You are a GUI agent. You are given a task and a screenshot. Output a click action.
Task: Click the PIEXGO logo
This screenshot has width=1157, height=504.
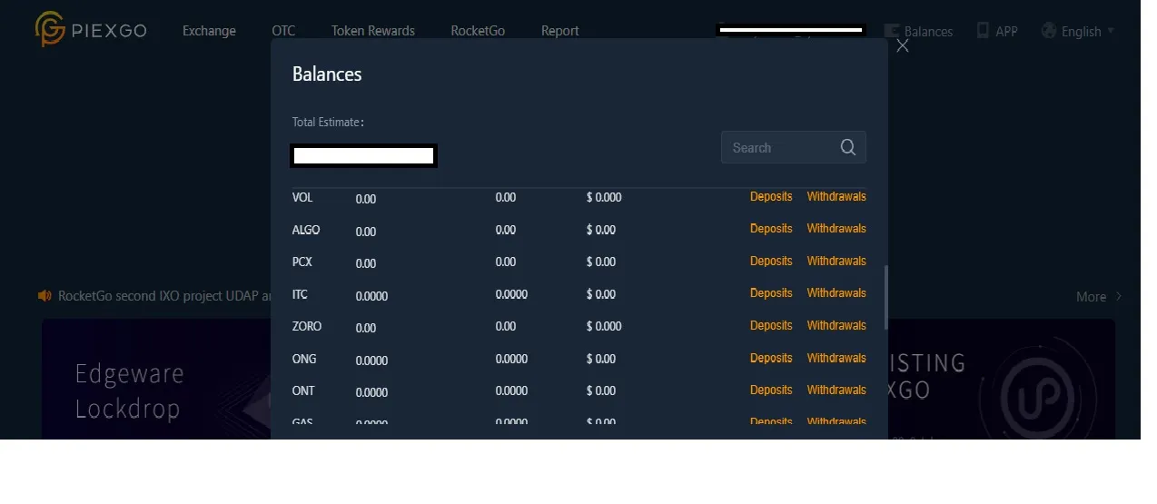(x=89, y=30)
